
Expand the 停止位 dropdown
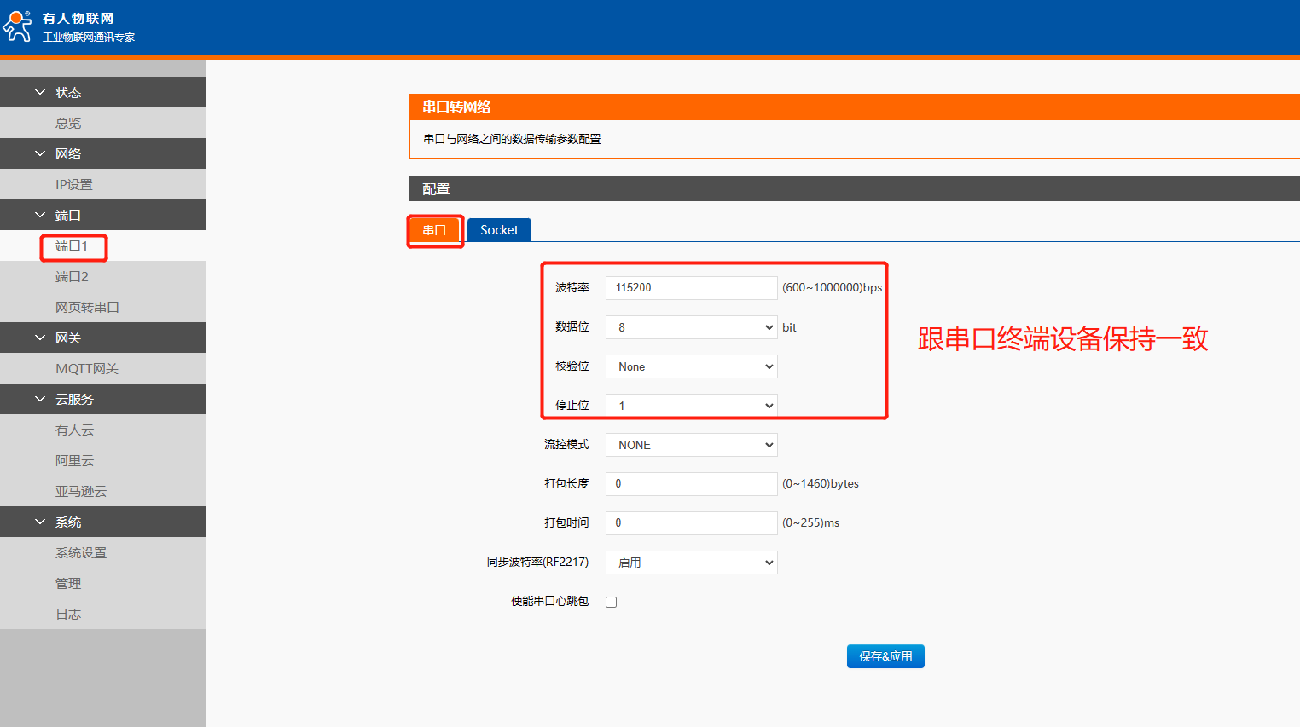click(x=691, y=406)
